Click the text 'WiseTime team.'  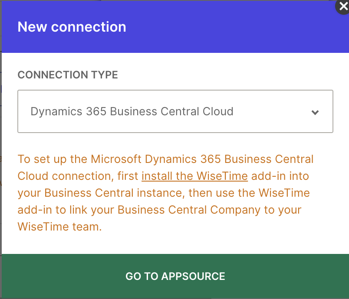pos(59,227)
